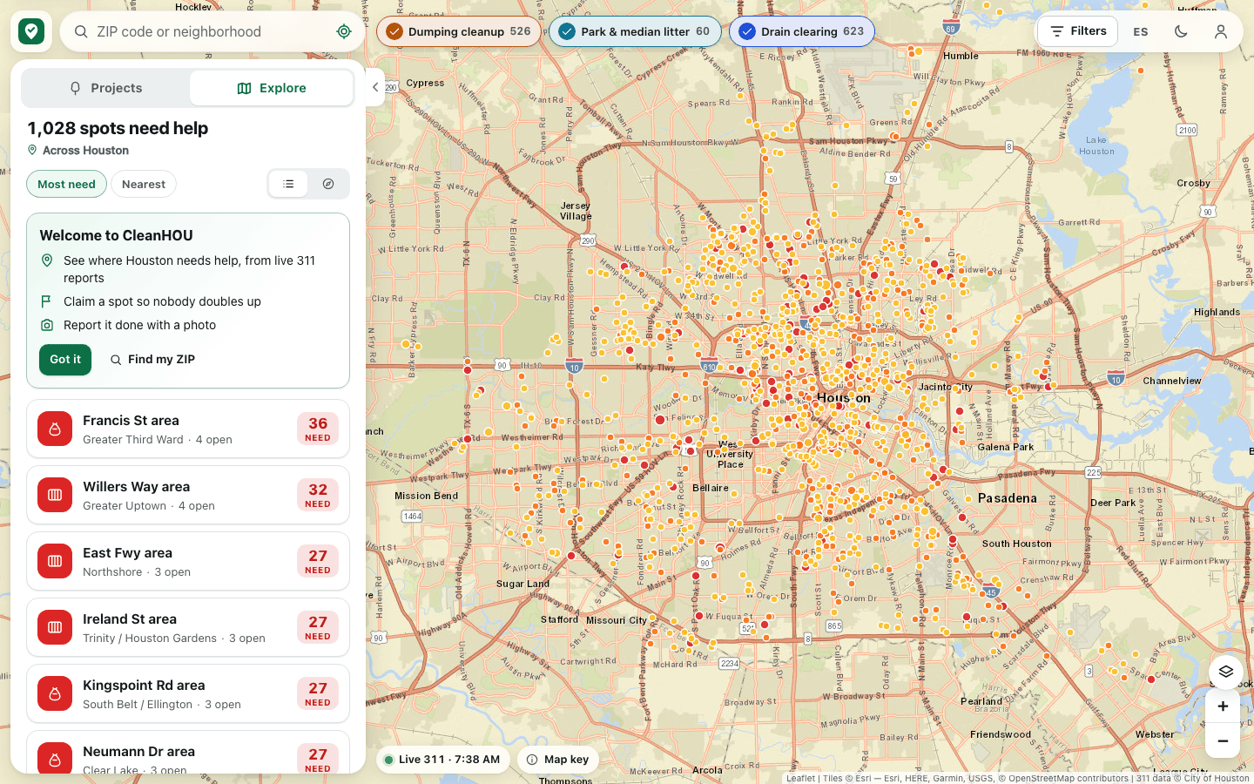Click the "Kingspoint Rd area" title
The height and width of the screenshot is (784, 1254).
(144, 686)
